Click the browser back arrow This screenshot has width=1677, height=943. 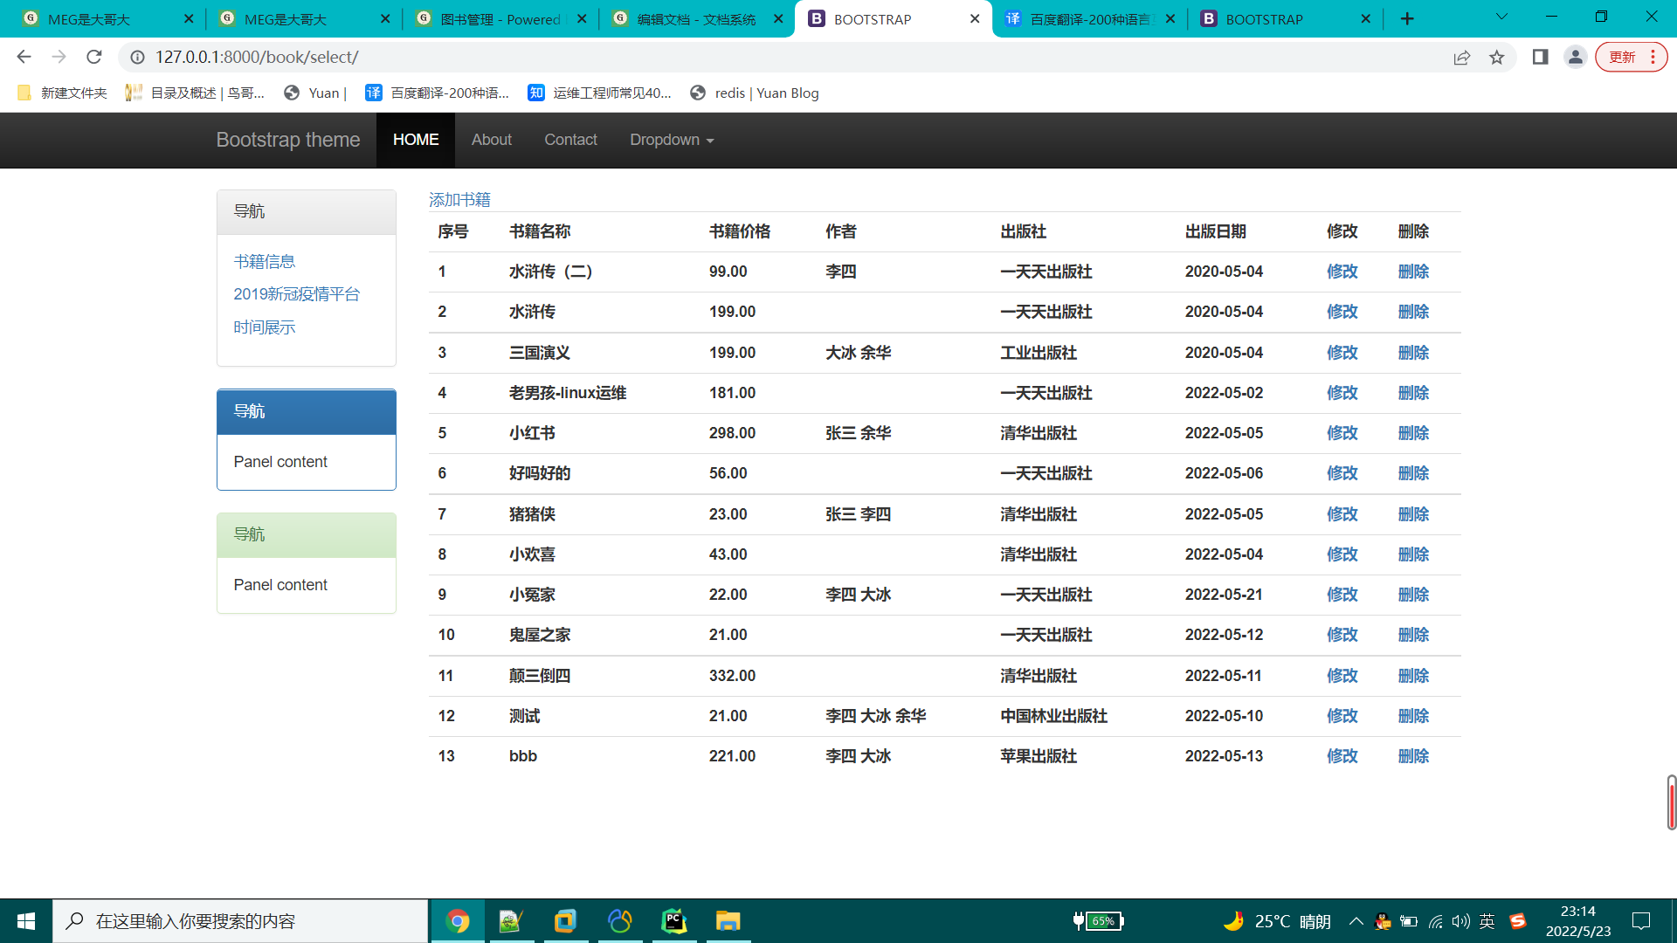[24, 57]
